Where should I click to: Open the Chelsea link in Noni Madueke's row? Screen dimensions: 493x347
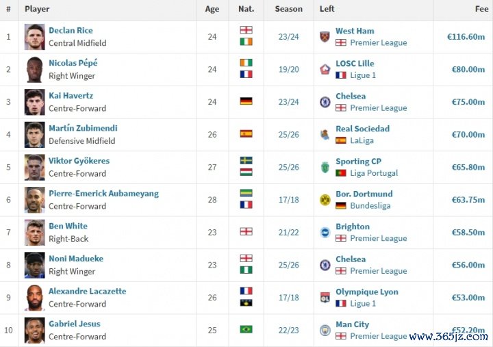click(351, 259)
